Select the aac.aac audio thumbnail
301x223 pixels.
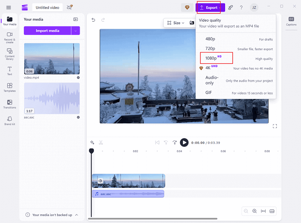[x=52, y=98]
